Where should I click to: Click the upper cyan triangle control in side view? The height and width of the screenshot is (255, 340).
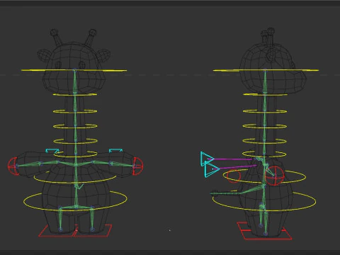pos(208,159)
